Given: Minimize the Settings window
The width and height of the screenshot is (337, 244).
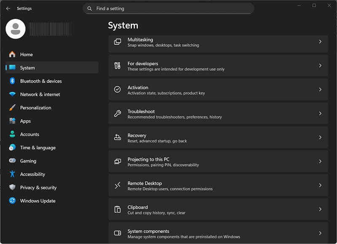Looking at the screenshot, I should pyautogui.click(x=299, y=5).
